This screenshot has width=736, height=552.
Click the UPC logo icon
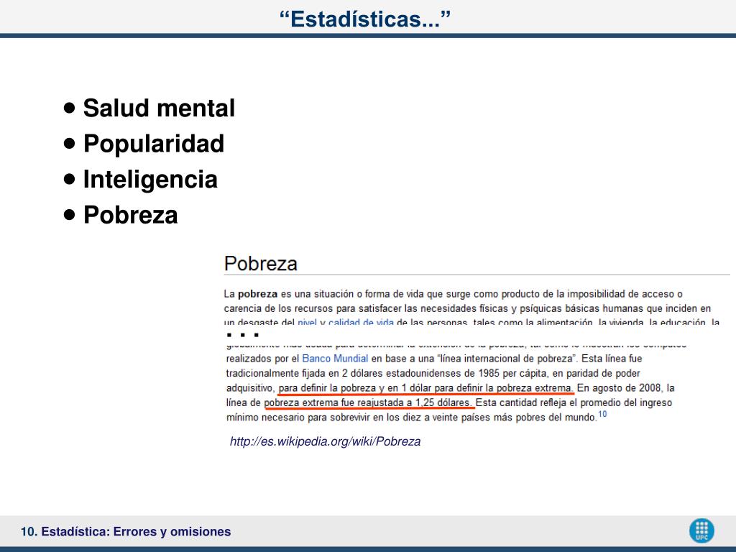pyautogui.click(x=701, y=531)
